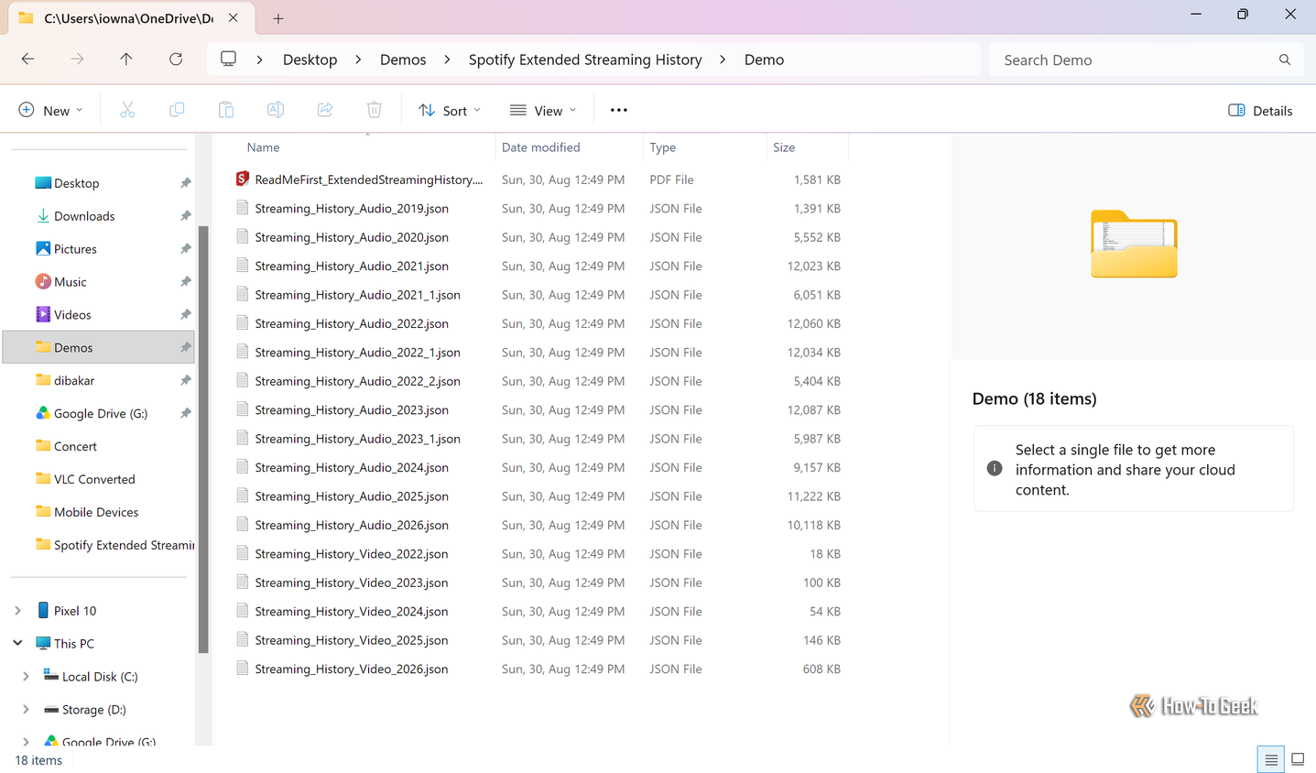Open VLC Converted folder in sidebar
The height and width of the screenshot is (773, 1316).
(94, 480)
